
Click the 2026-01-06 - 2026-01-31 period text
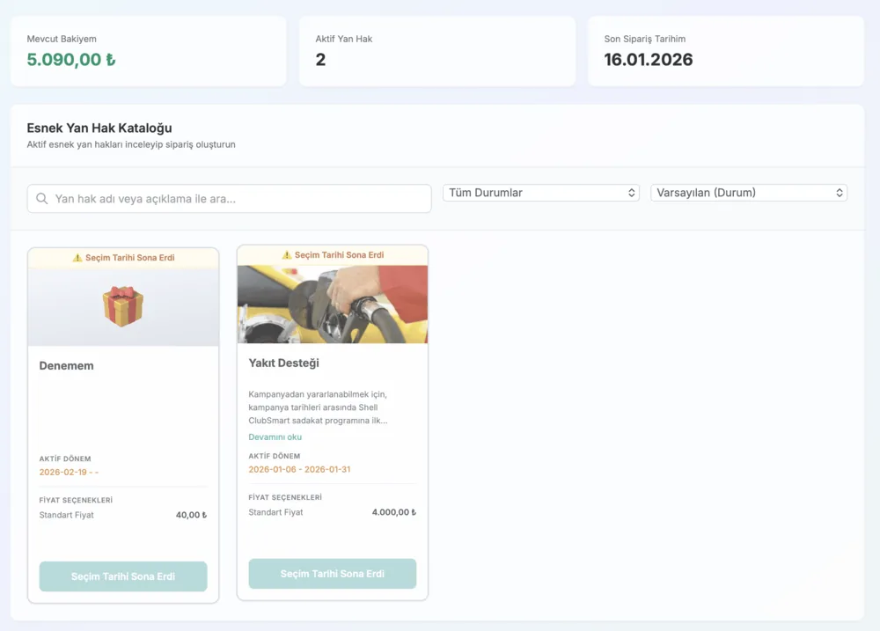299,469
